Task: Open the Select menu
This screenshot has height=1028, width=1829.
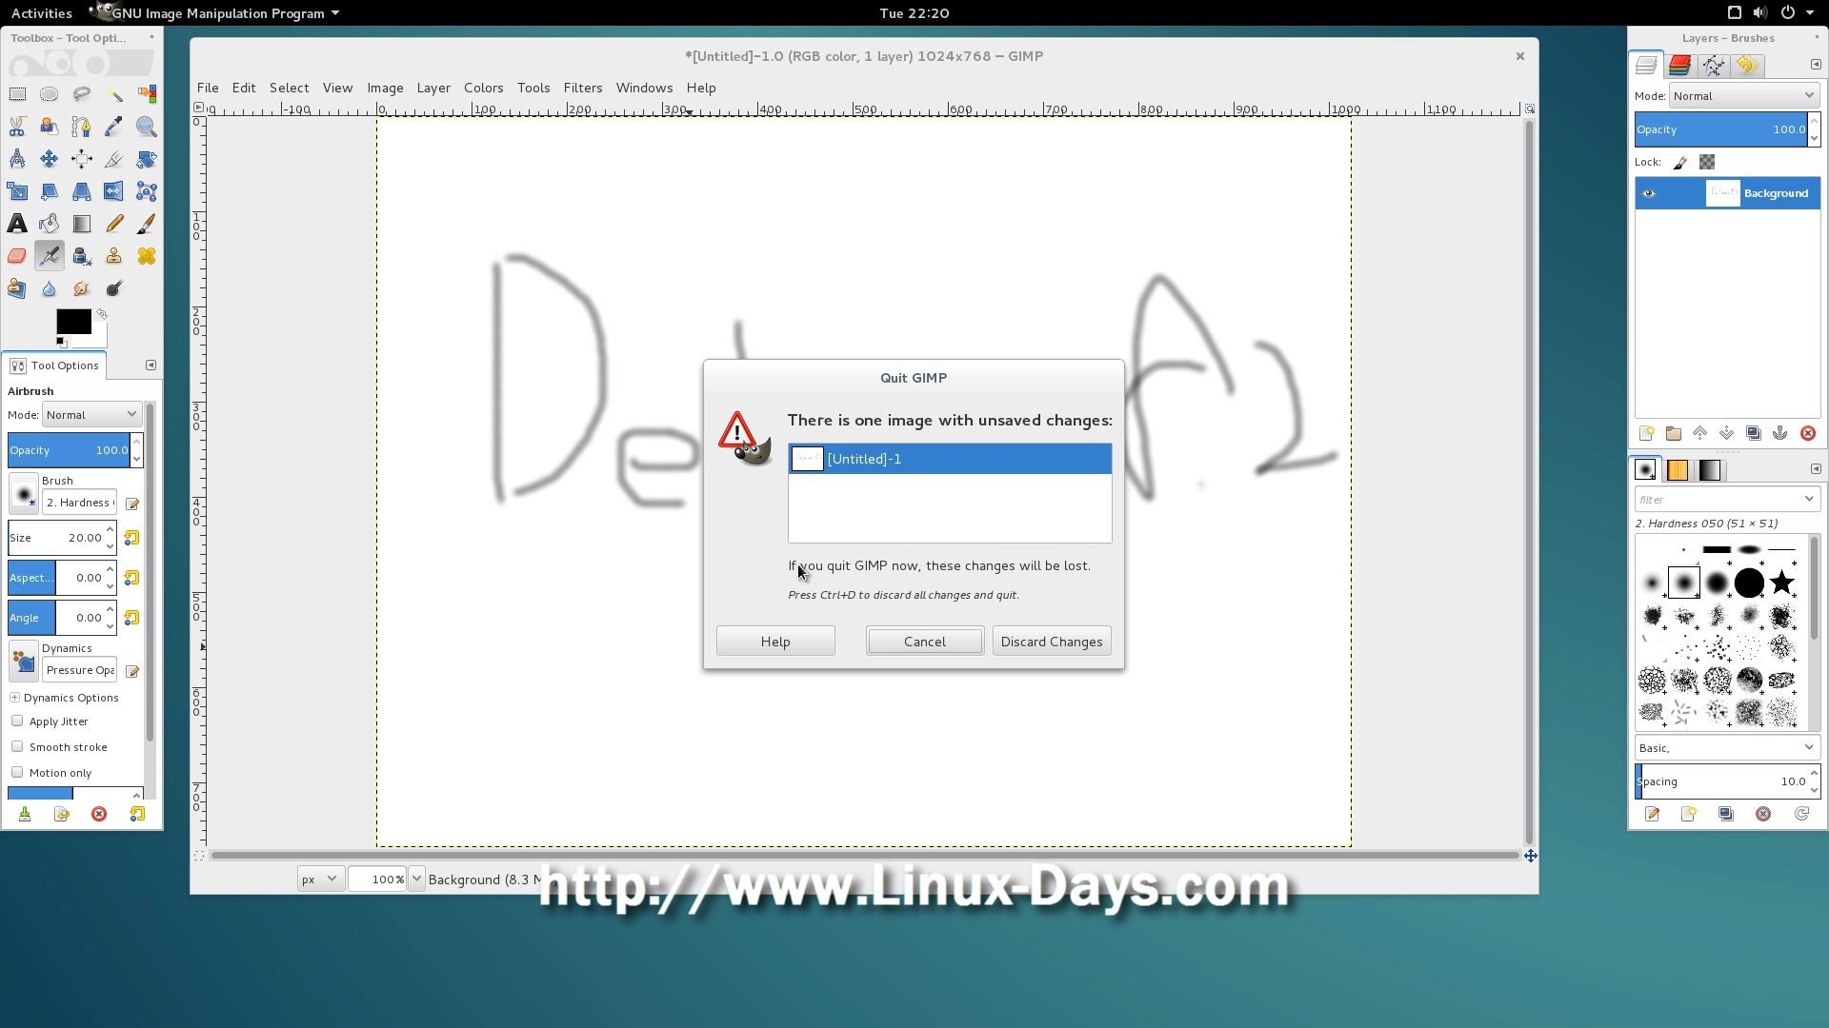Action: [290, 88]
